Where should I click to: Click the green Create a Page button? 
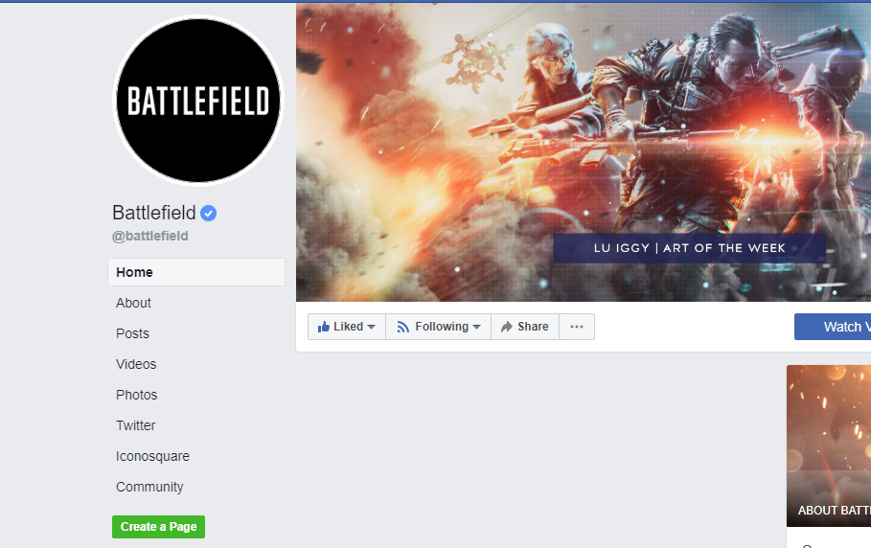pyautogui.click(x=158, y=526)
